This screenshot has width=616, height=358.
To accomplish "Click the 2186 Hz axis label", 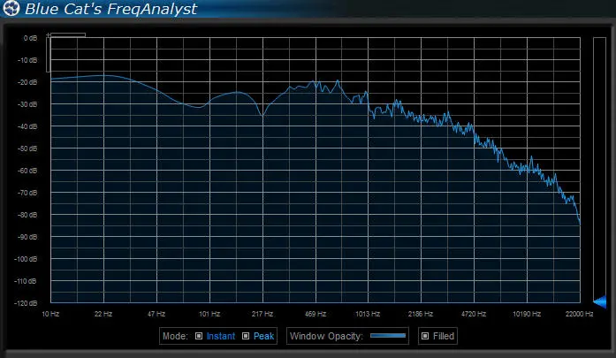I will (421, 314).
